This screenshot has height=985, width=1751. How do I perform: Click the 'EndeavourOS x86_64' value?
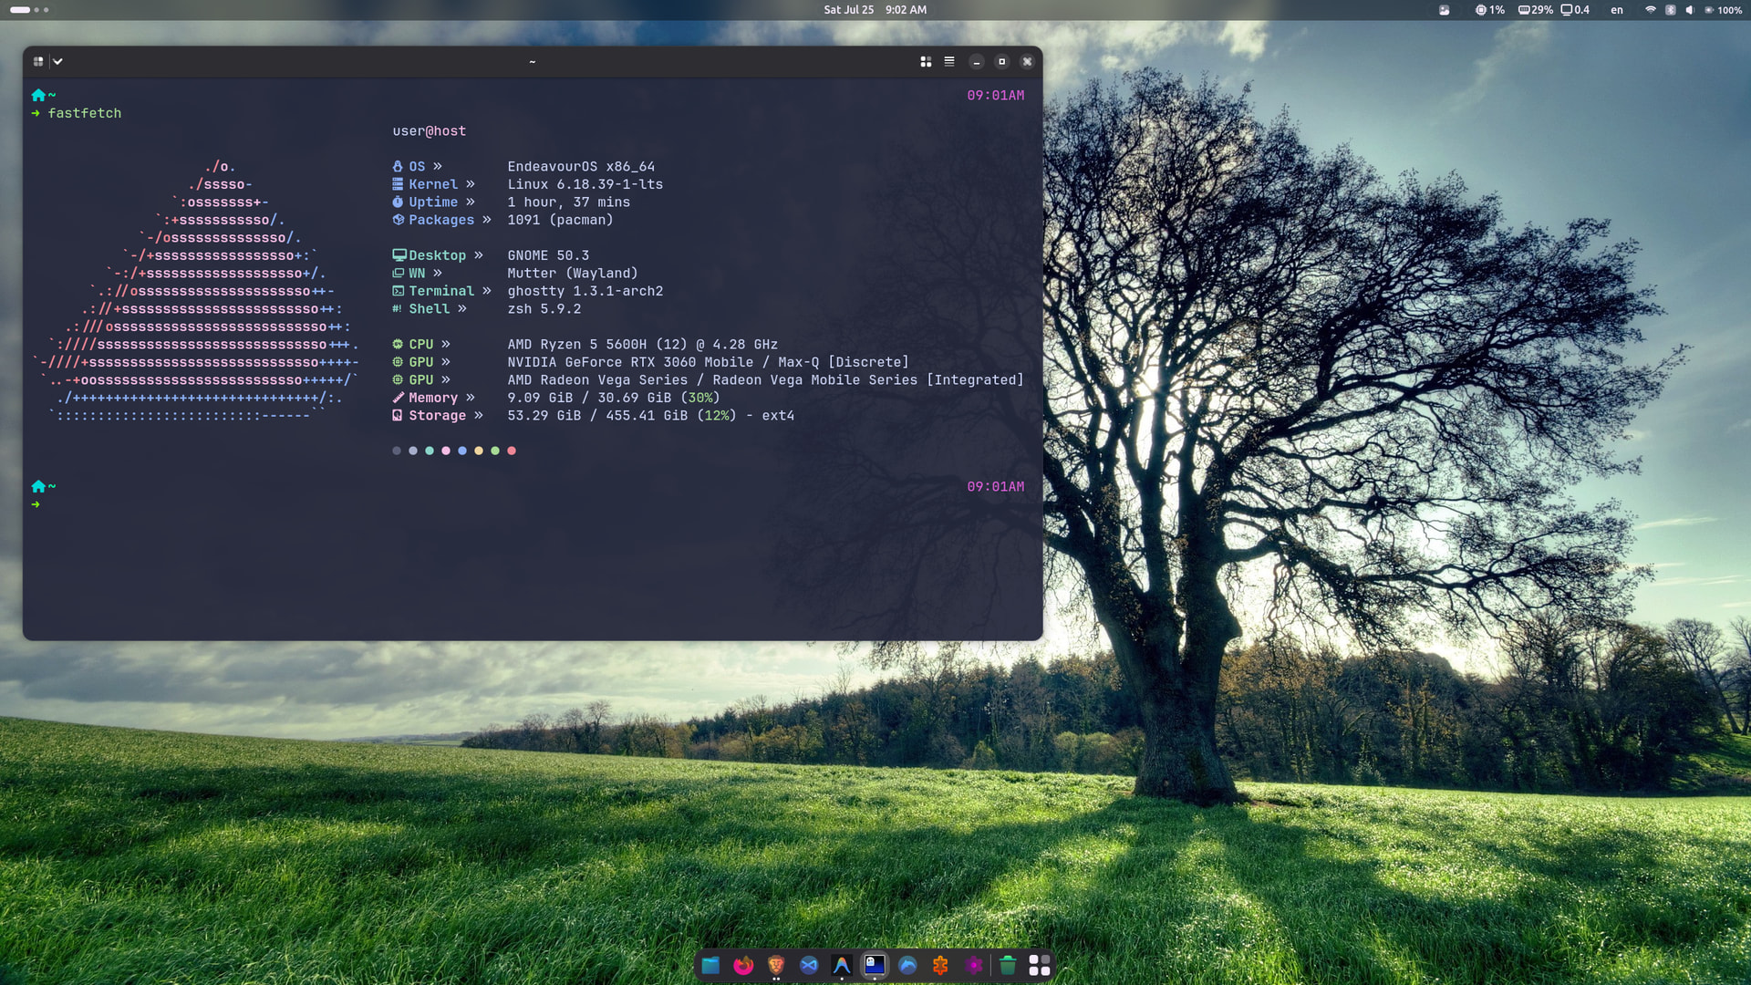581,166
